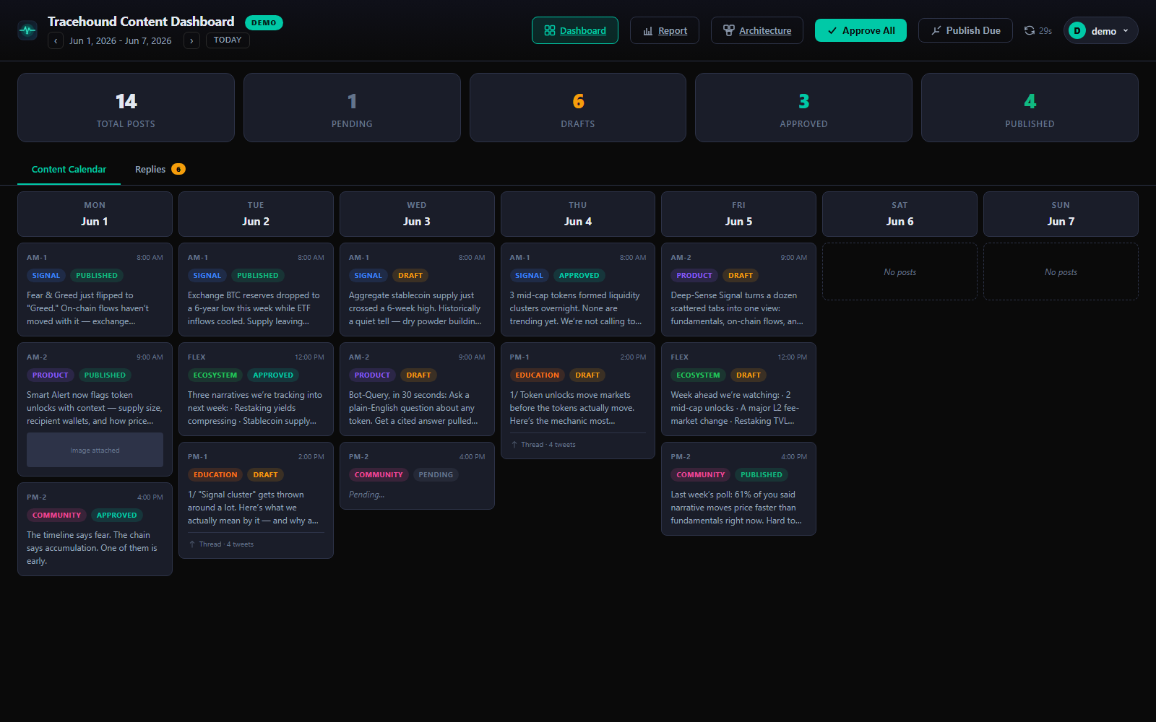The image size is (1156, 722).
Task: Open Token unlocks education draft post
Action: point(578,401)
